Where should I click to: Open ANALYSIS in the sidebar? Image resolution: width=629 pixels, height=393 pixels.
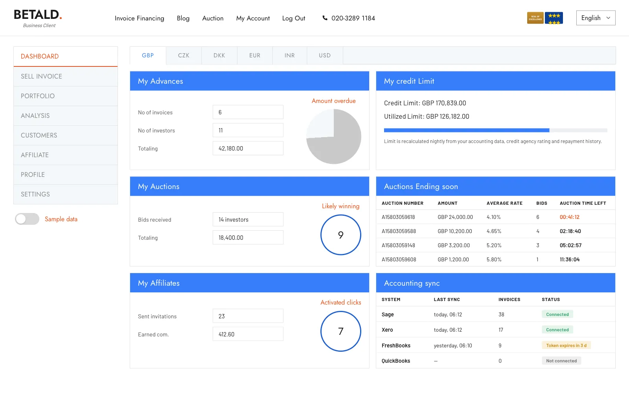point(66,116)
